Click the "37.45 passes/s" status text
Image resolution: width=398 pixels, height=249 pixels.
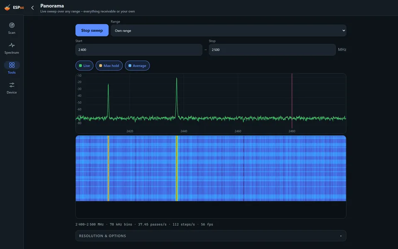pyautogui.click(x=152, y=225)
